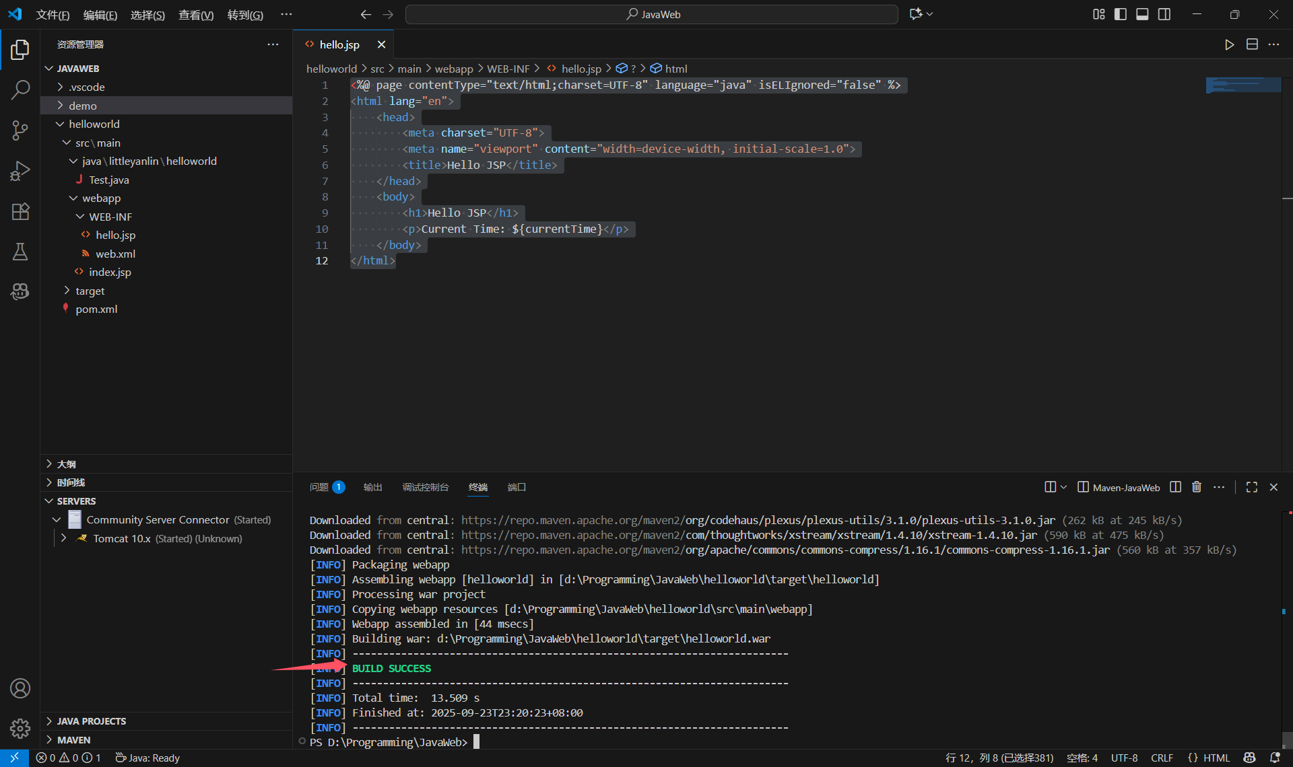Open Run and Debug view
Image resolution: width=1293 pixels, height=767 pixels.
coord(20,171)
